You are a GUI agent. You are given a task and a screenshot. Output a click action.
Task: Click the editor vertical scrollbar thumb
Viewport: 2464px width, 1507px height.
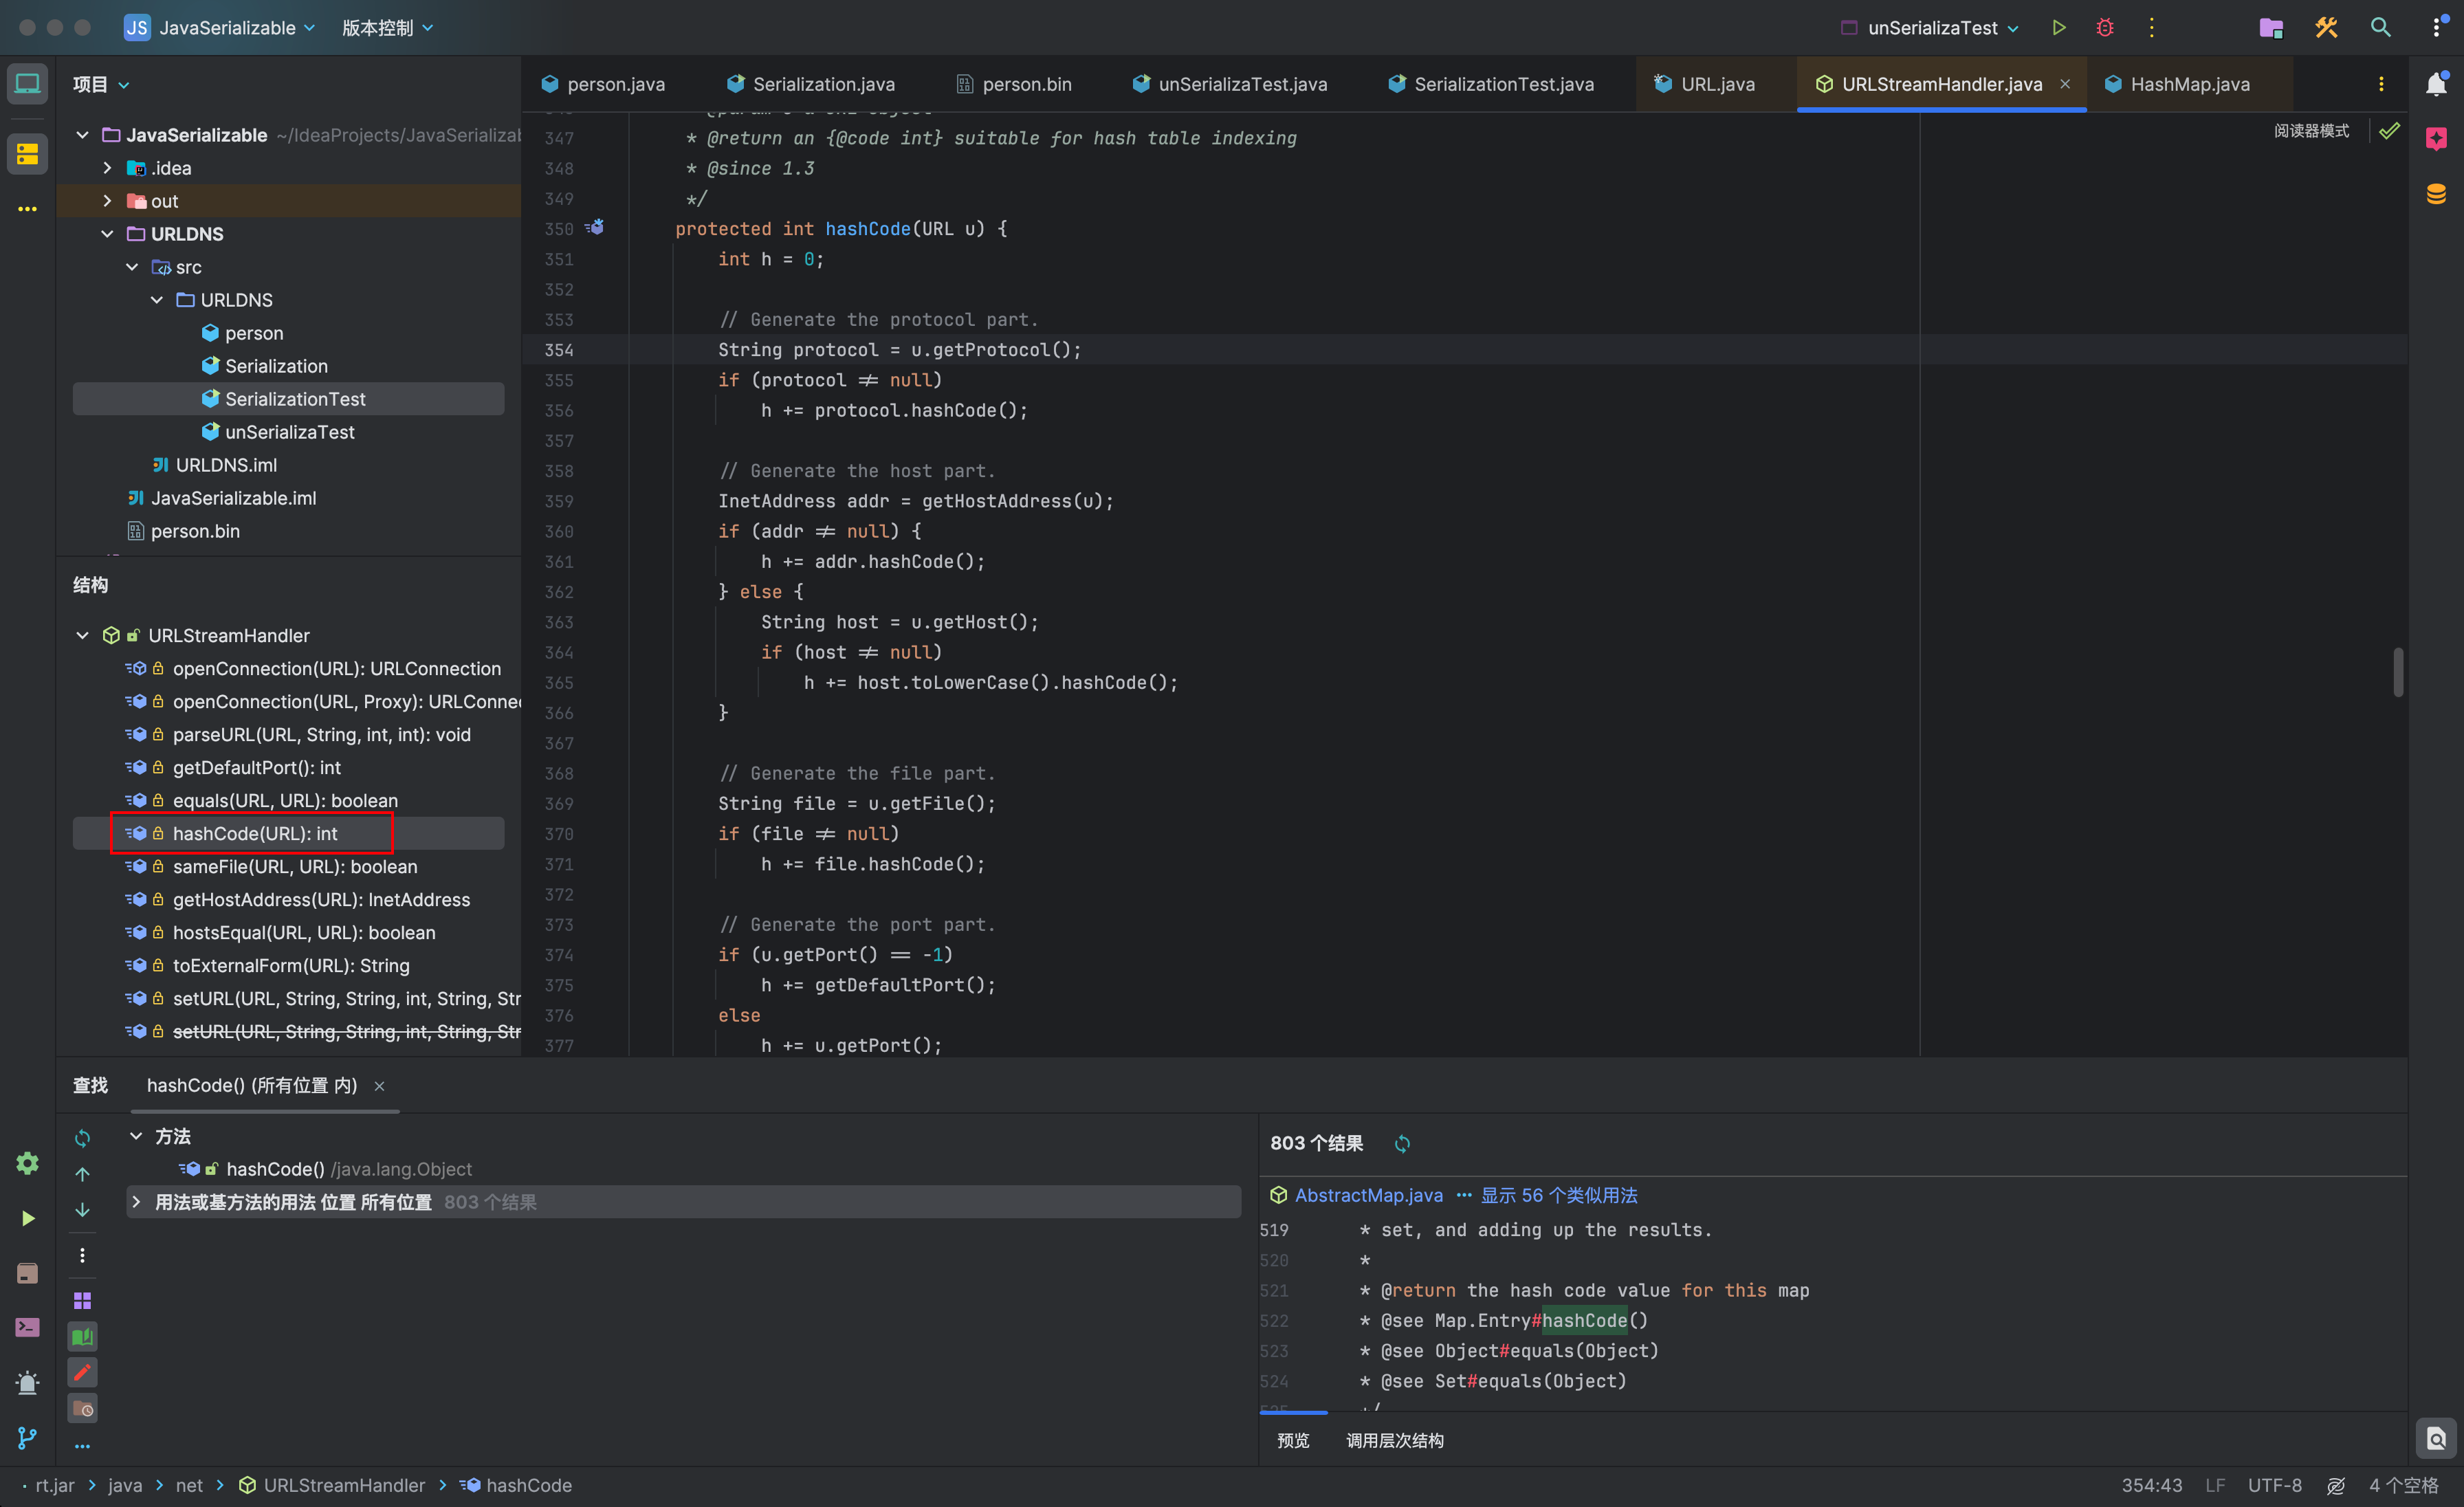pos(2397,672)
